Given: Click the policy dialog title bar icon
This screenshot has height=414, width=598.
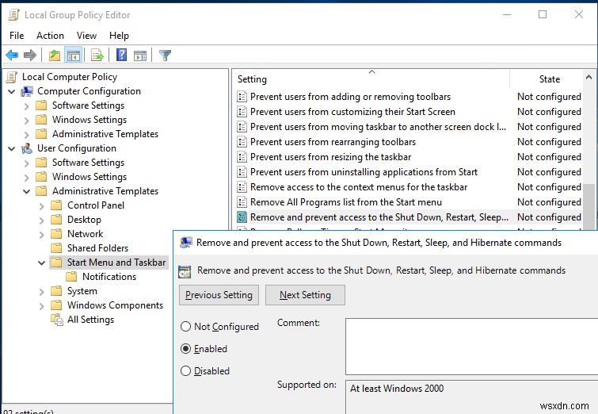Looking at the screenshot, I should point(185,243).
